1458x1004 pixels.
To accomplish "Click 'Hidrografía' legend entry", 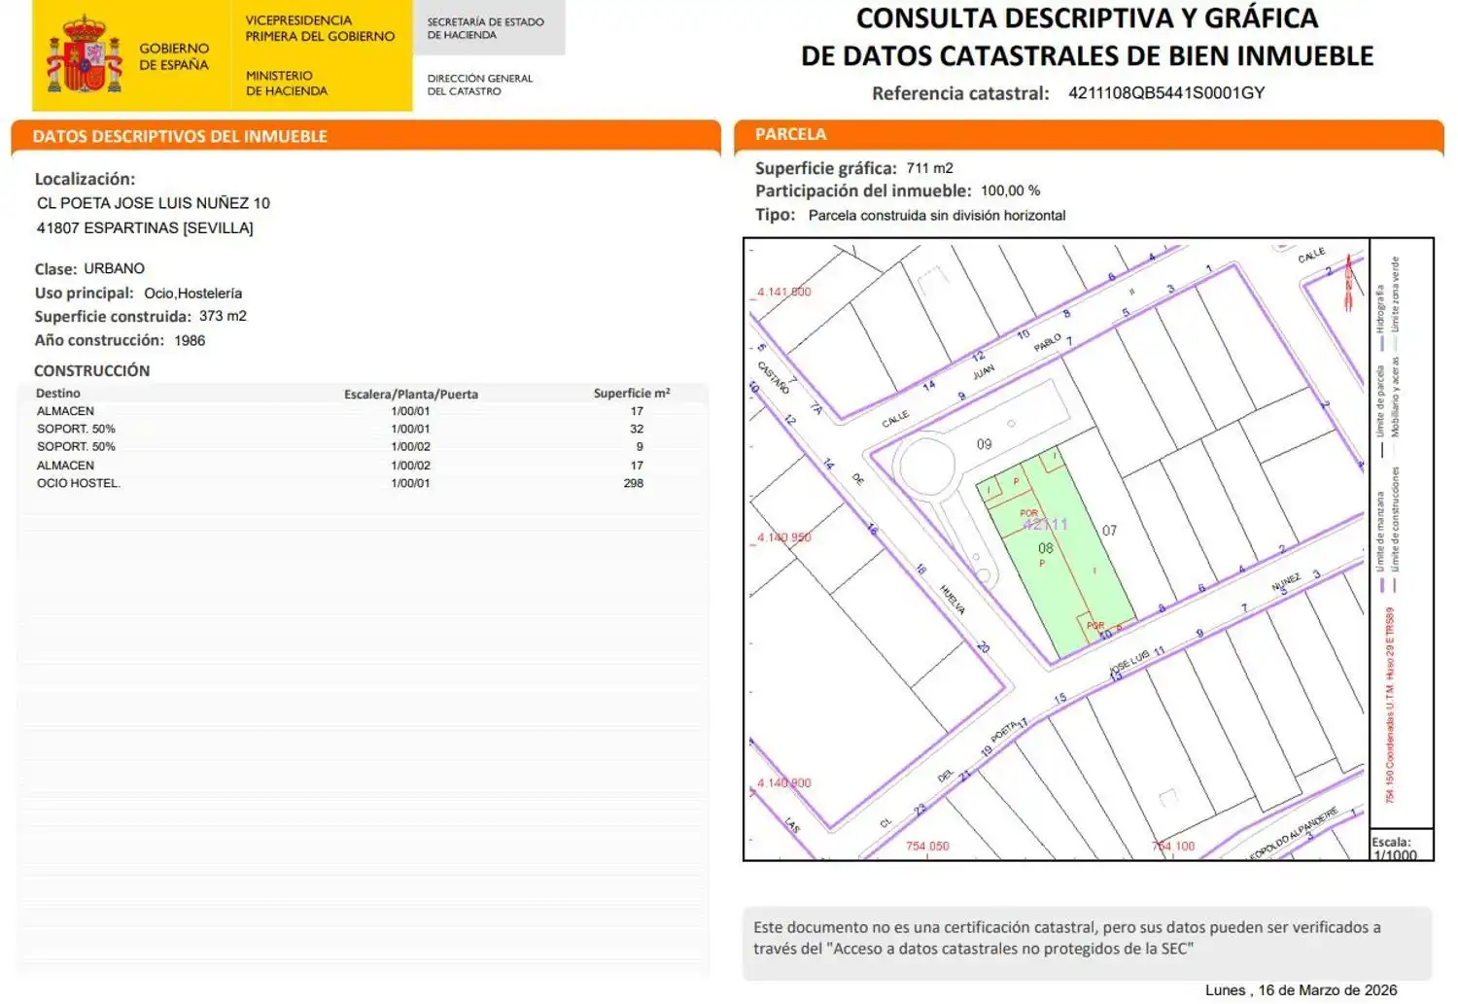I will click(x=1380, y=318).
